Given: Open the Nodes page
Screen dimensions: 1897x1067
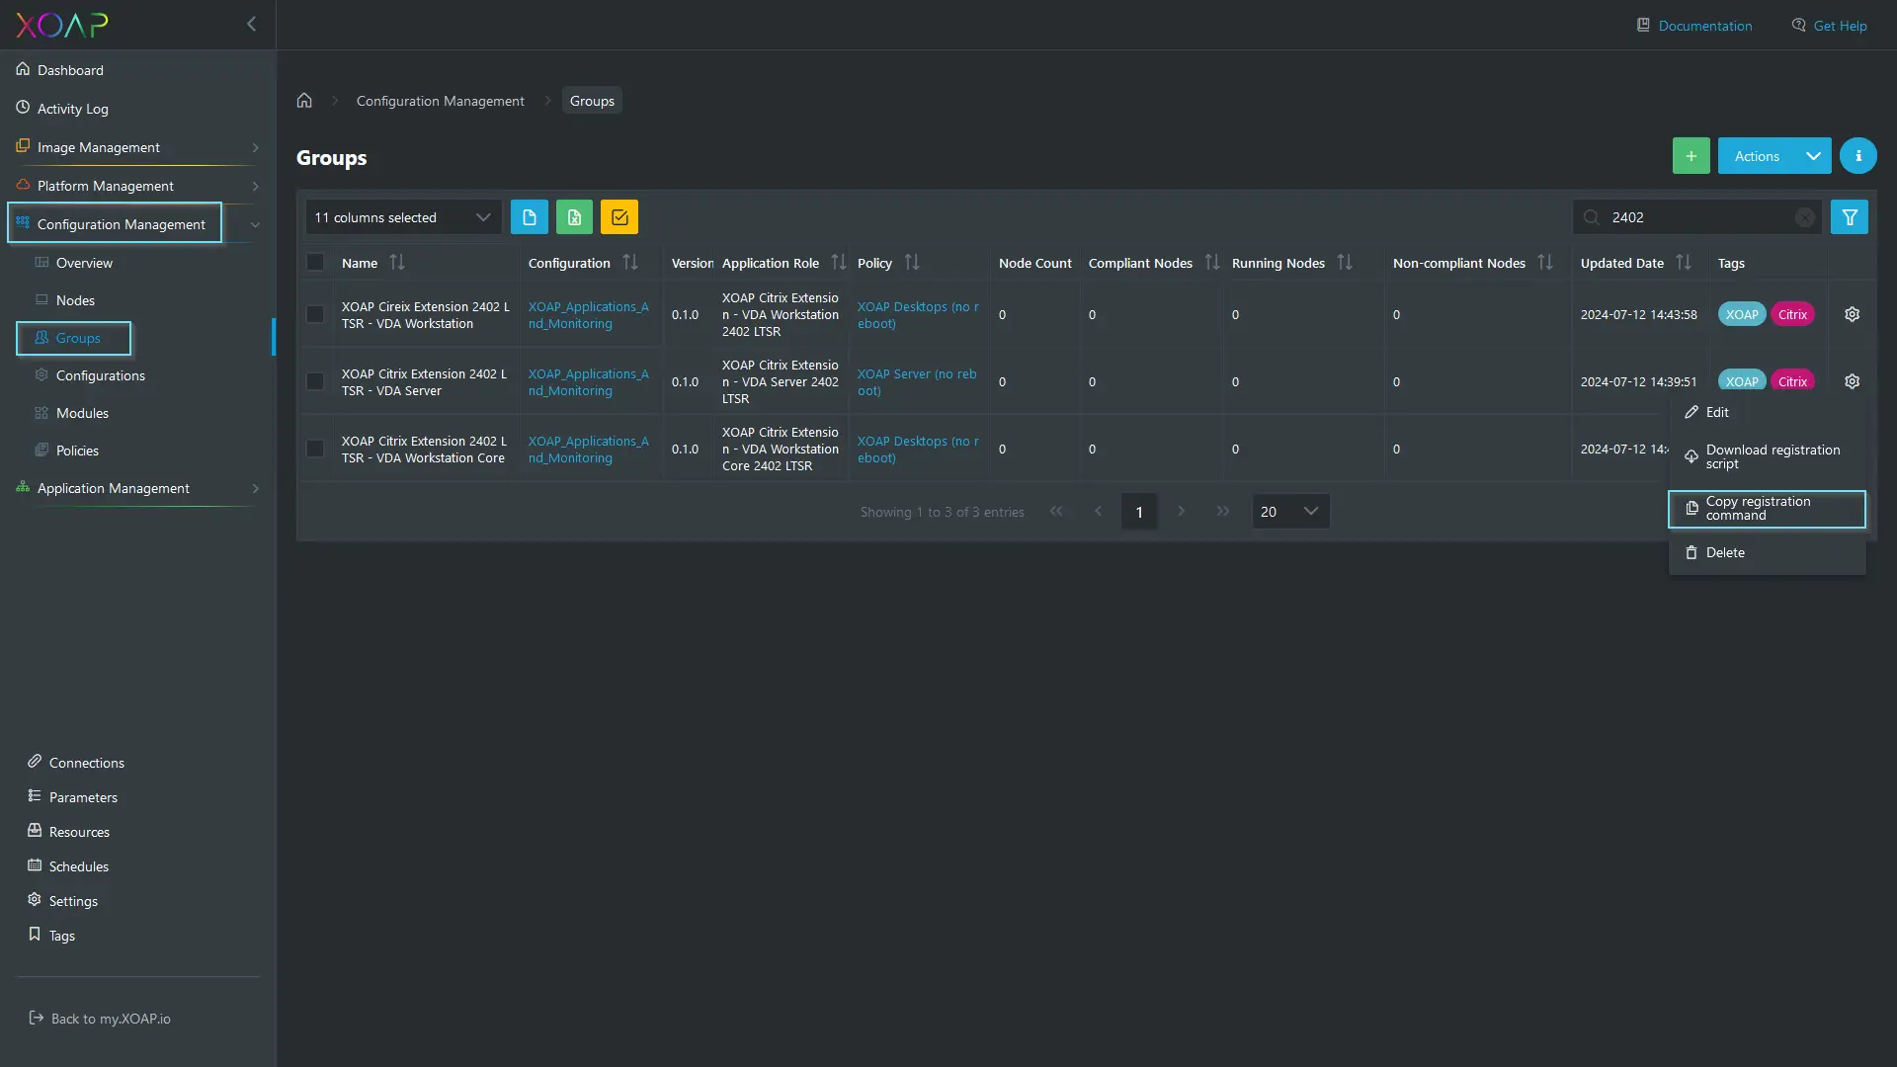Looking at the screenshot, I should [75, 300].
